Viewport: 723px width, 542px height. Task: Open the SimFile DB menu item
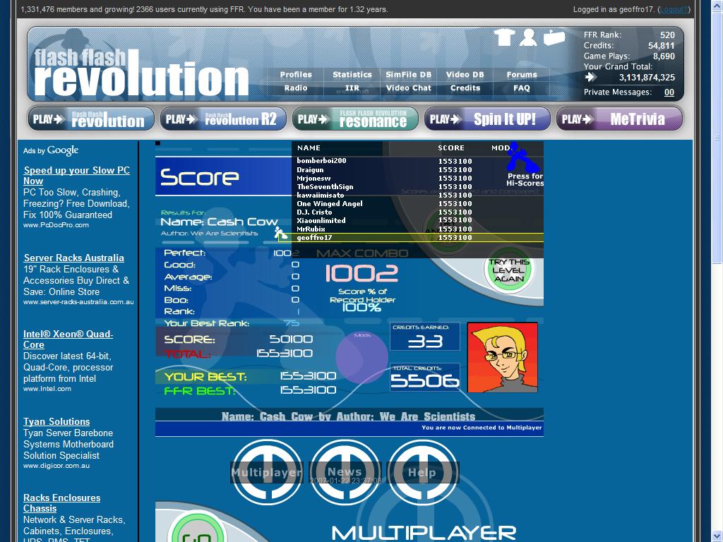[x=409, y=75]
